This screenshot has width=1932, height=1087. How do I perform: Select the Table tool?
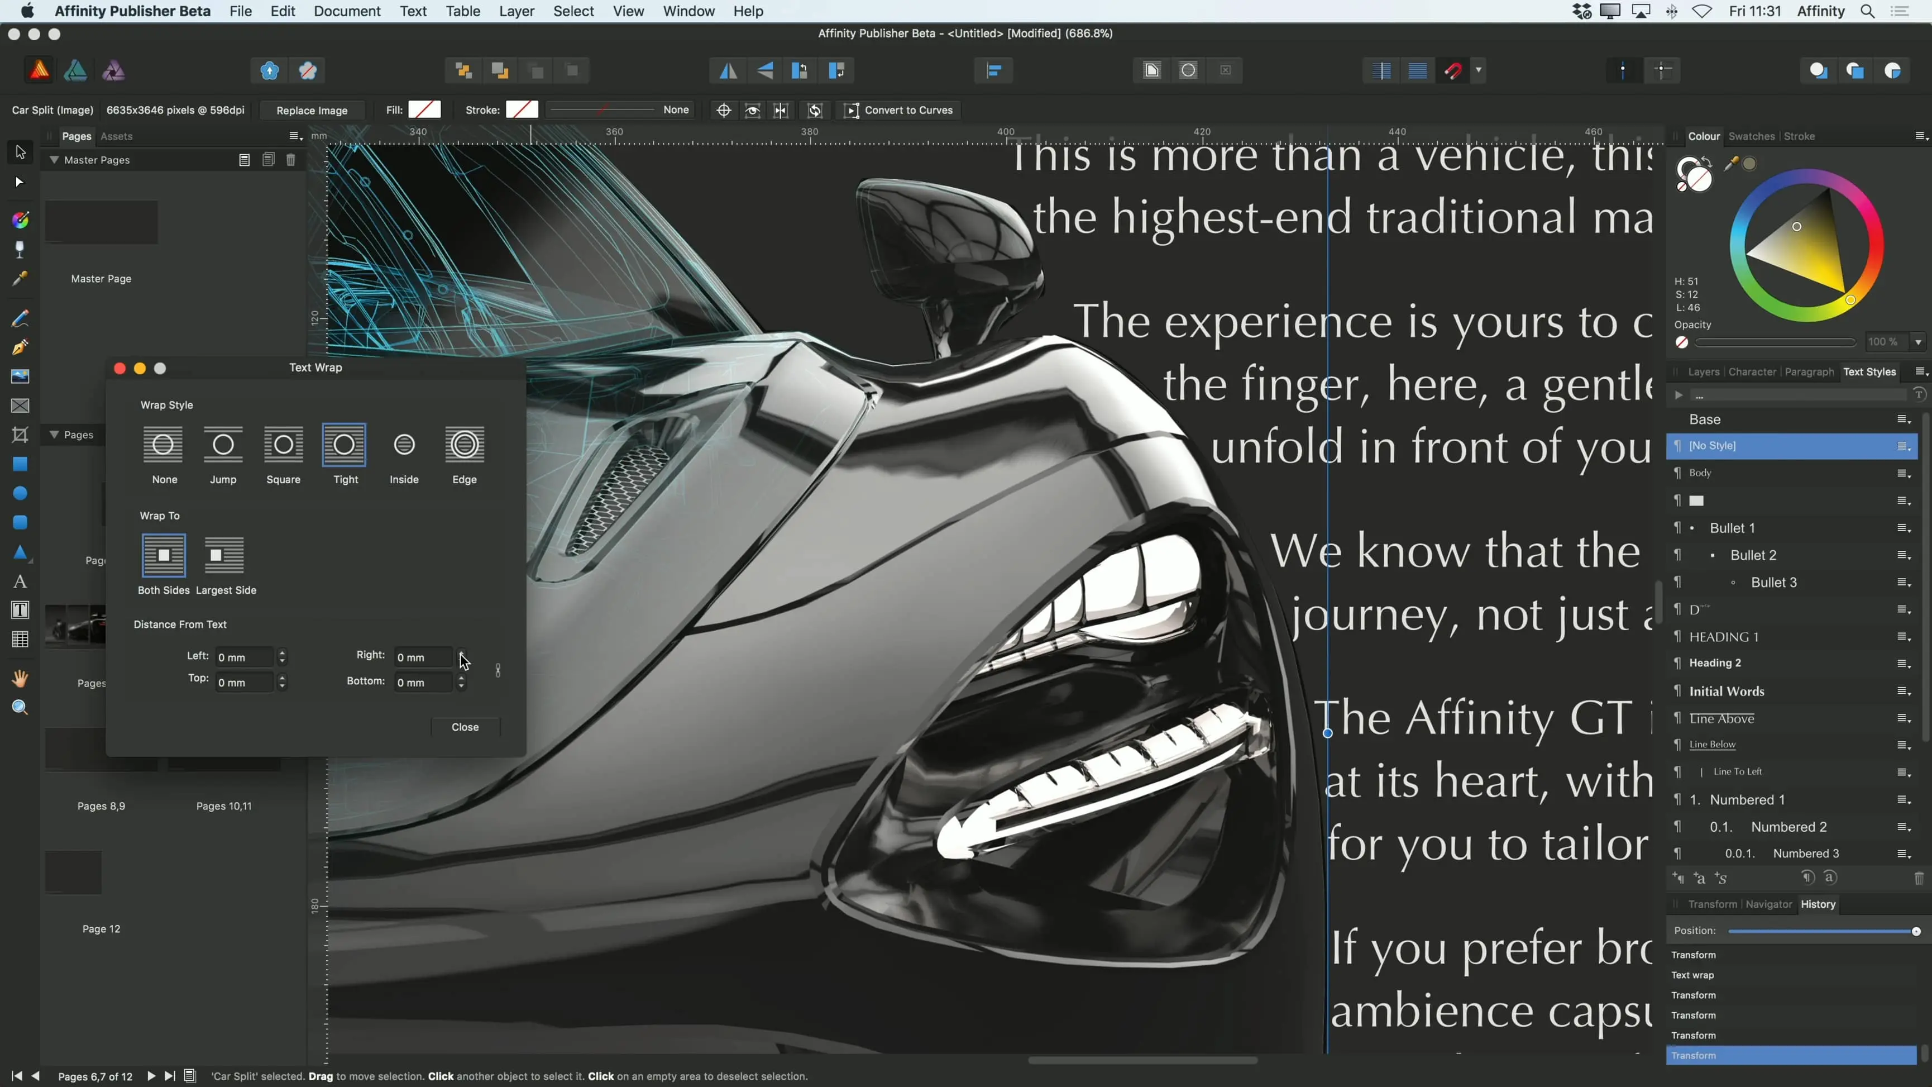[x=20, y=639]
